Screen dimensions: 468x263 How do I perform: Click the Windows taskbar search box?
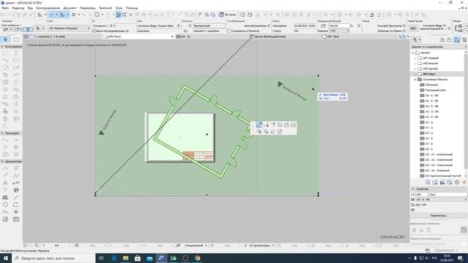pyautogui.click(x=53, y=258)
